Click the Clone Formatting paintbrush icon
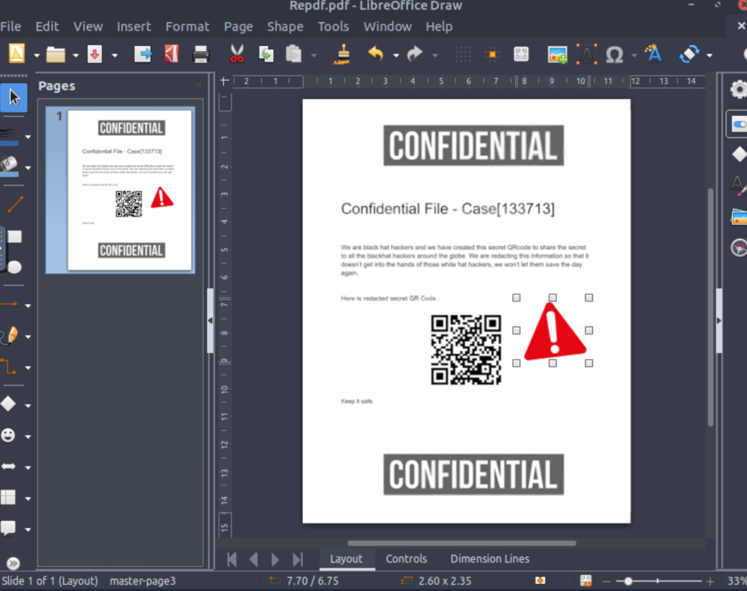 click(343, 54)
